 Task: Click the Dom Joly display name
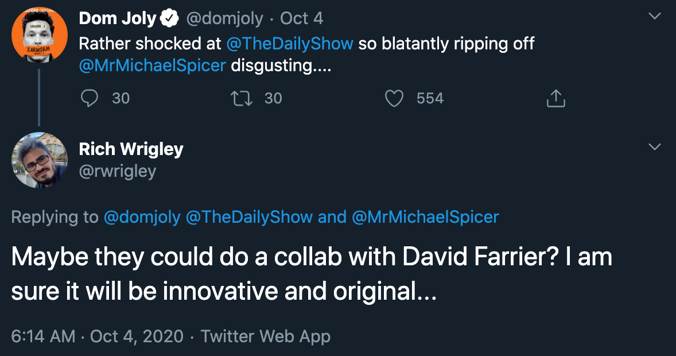tap(117, 19)
